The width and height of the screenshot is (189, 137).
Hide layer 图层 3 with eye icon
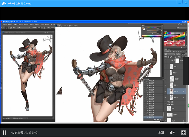[x=165, y=85]
